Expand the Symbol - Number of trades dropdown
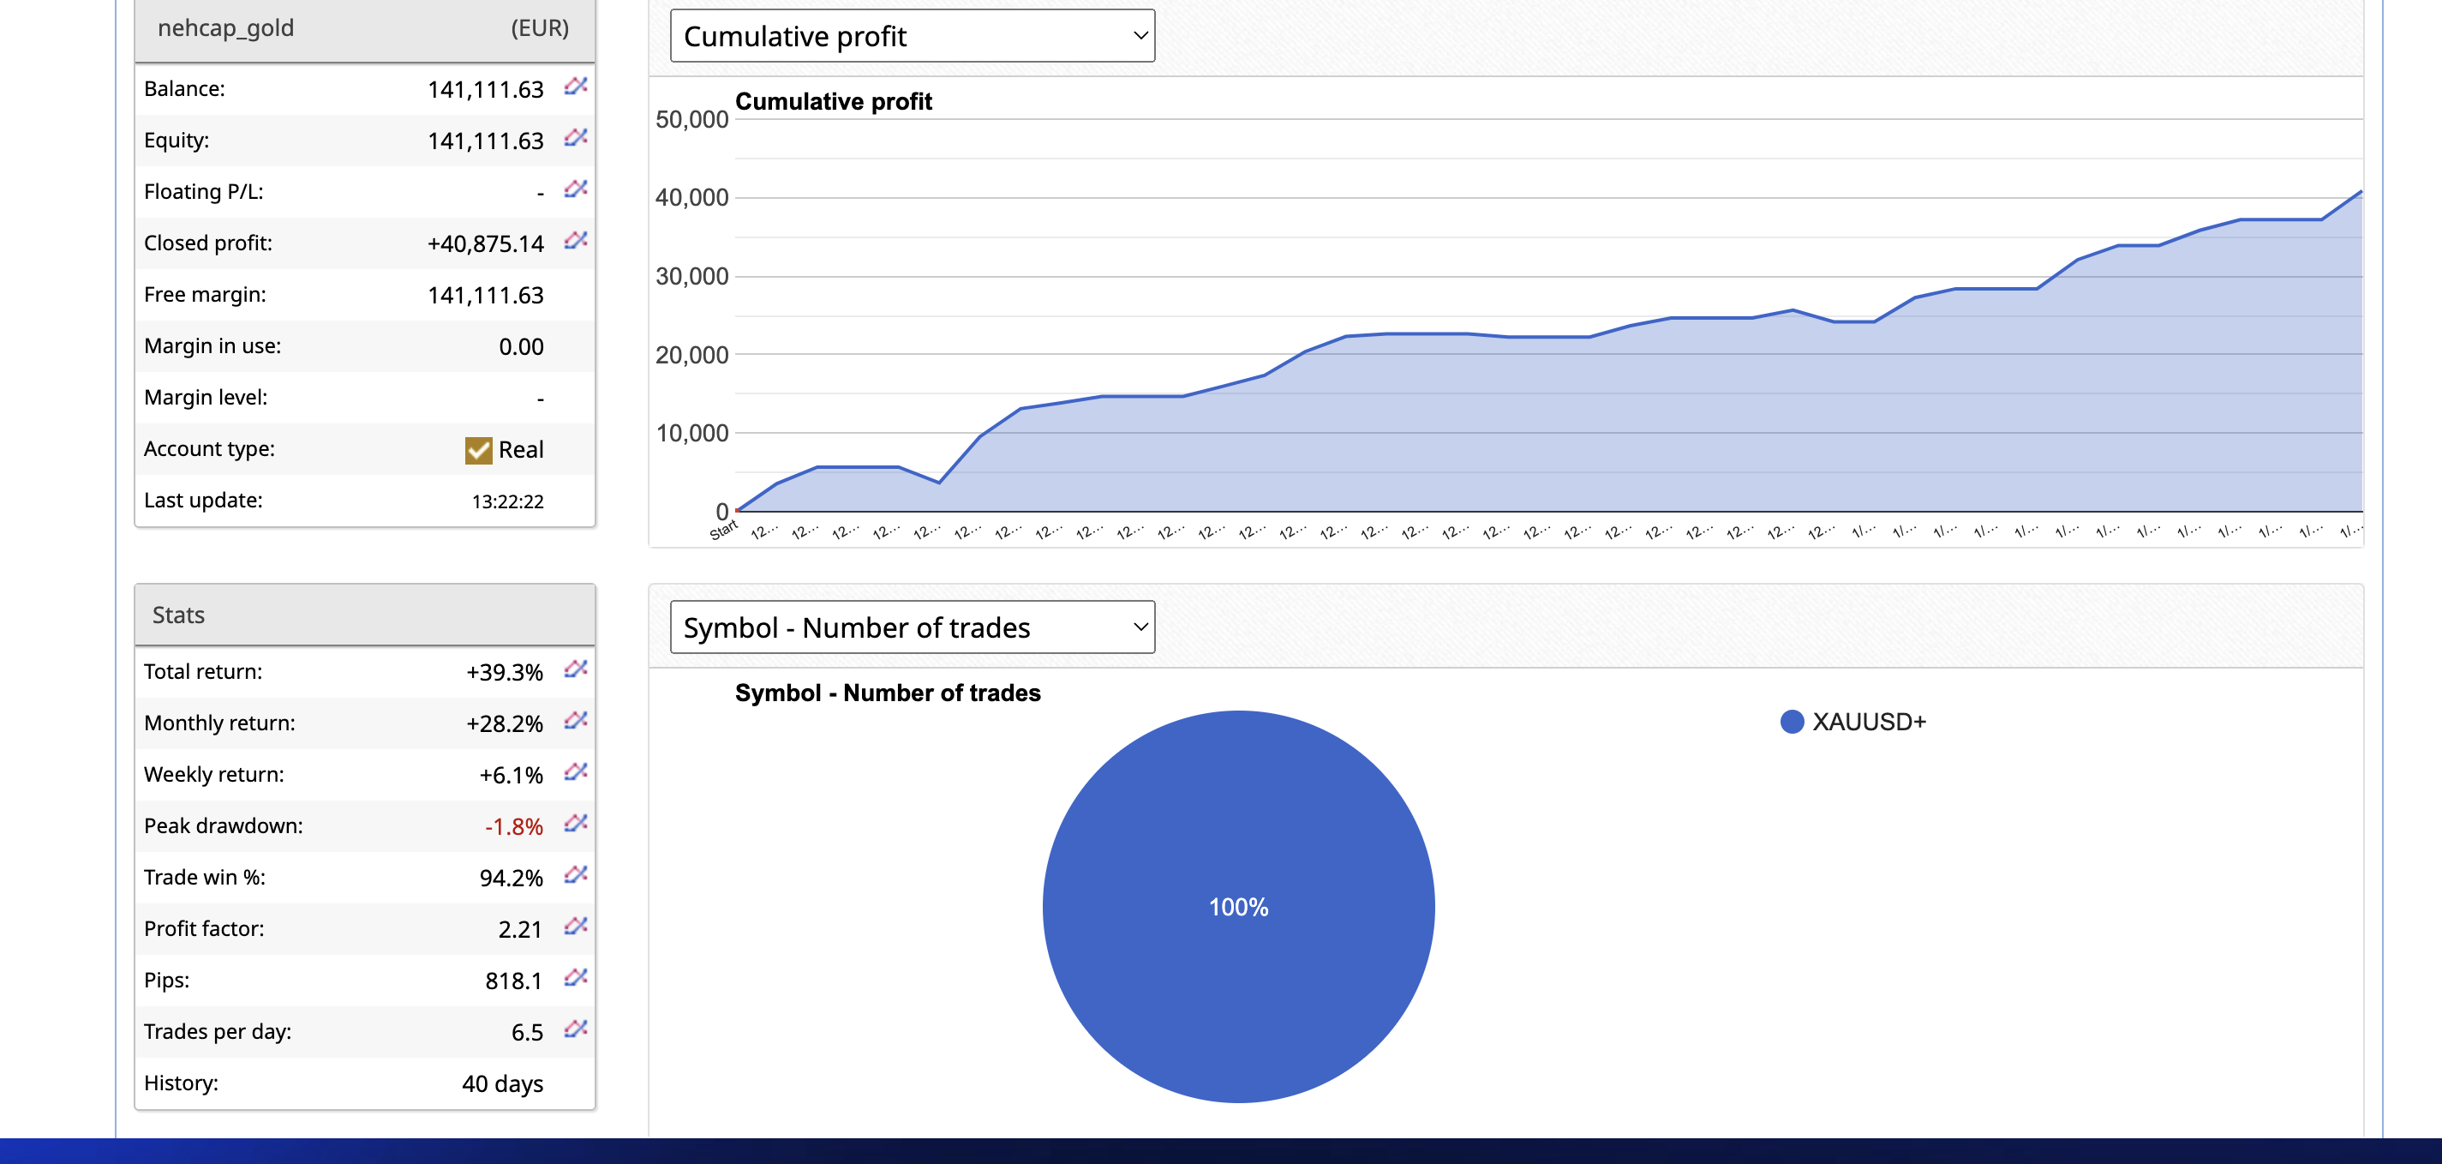2442x1164 pixels. [x=911, y=627]
